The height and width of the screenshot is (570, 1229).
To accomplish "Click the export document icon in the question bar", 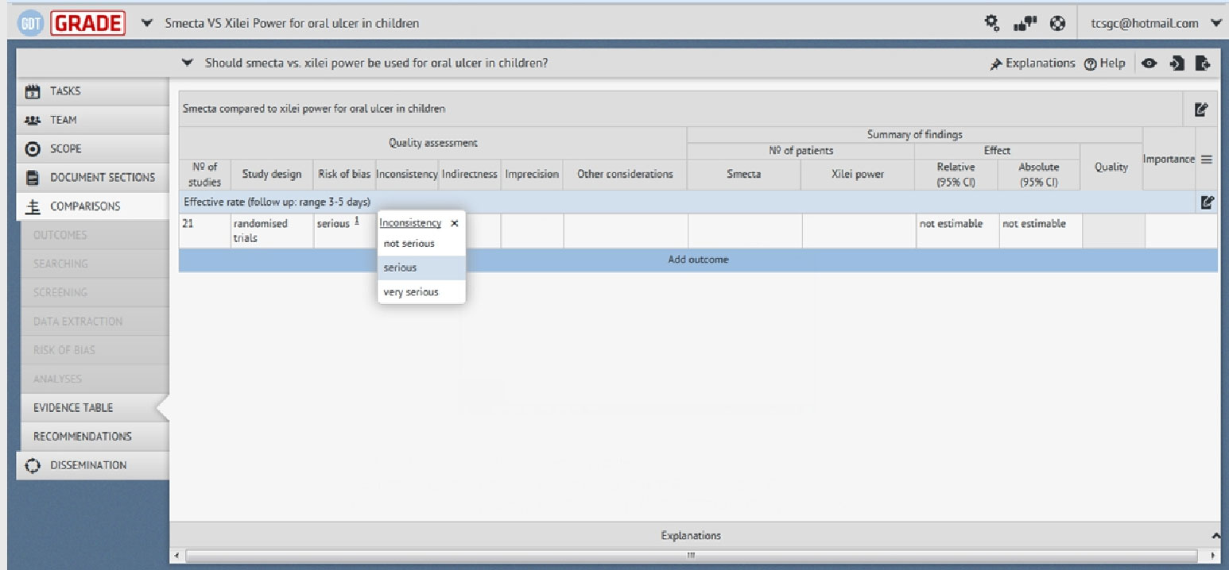I will (1204, 64).
